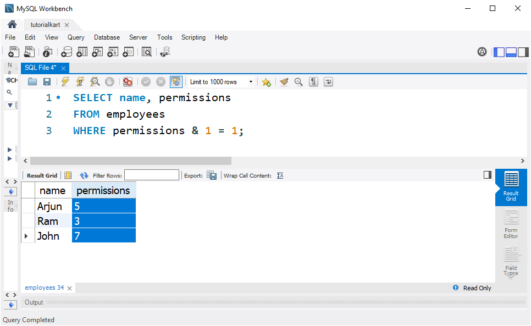Toggle Wrap Cell Content icon

tap(280, 175)
